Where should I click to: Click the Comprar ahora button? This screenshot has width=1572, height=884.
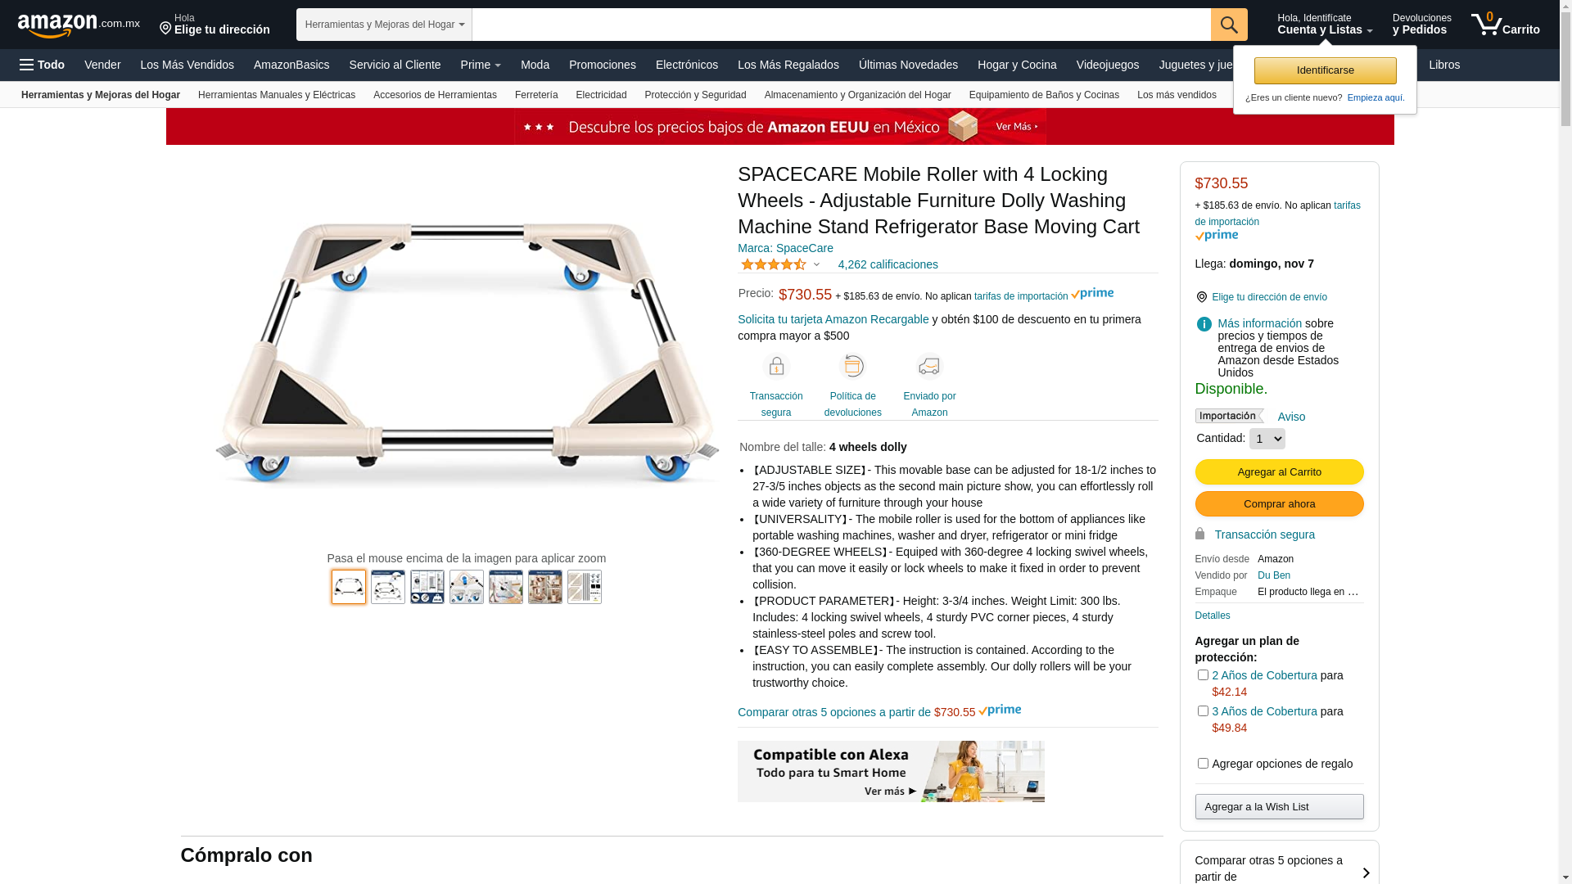tap(1279, 503)
